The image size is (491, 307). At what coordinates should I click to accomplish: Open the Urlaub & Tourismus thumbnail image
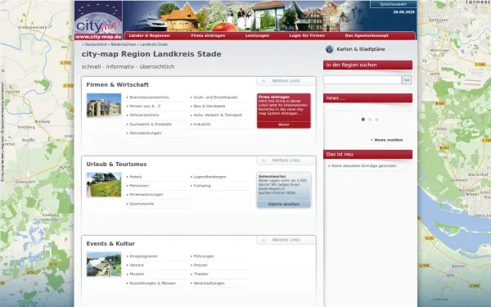tap(104, 185)
